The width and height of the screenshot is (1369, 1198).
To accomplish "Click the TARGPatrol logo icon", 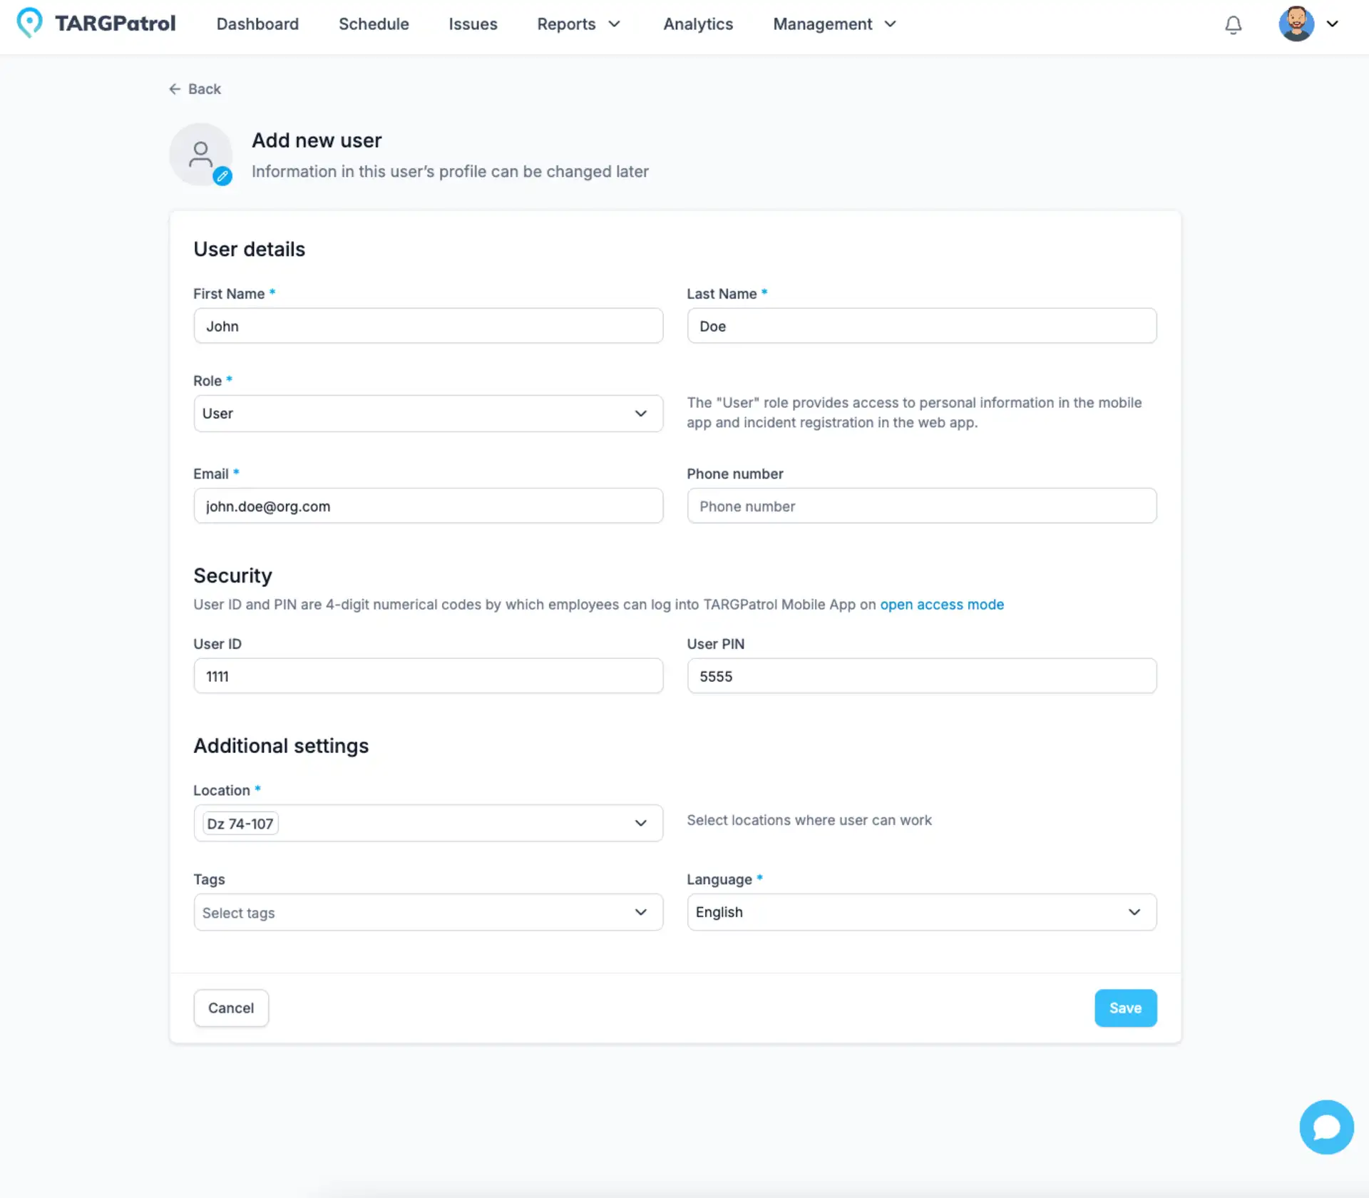I will [x=30, y=22].
